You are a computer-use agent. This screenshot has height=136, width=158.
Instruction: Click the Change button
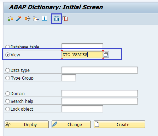[x=71, y=124]
